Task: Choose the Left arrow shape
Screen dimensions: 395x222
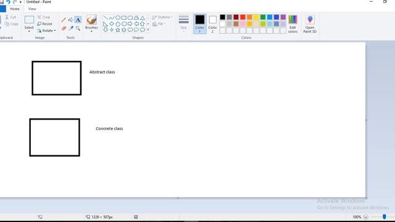Action: tap(136, 24)
